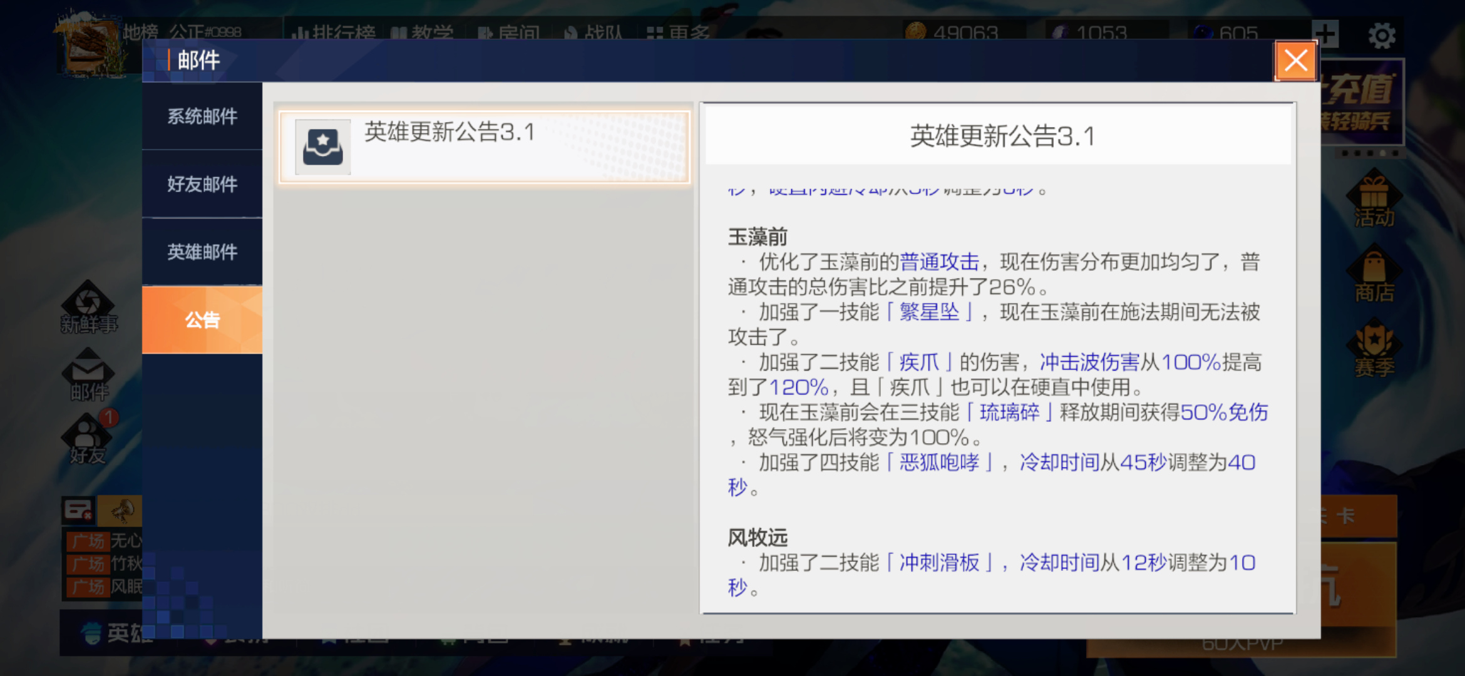Click the 冲刺滑板 skill link text

(939, 562)
